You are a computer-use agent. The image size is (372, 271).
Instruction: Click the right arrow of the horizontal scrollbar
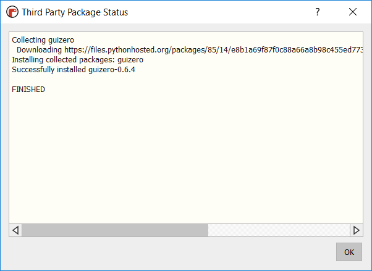click(x=357, y=230)
